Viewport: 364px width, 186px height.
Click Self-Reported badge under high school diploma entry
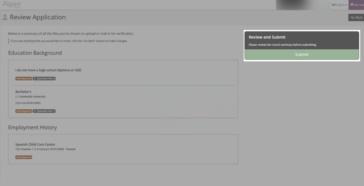[24, 79]
